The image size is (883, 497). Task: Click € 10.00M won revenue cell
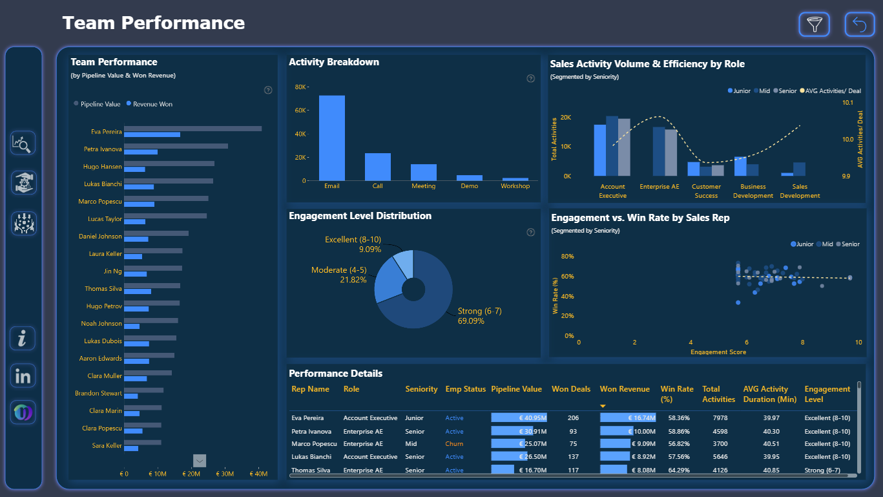(x=628, y=431)
